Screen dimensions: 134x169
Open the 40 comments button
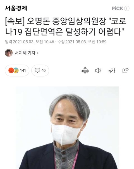point(40,70)
